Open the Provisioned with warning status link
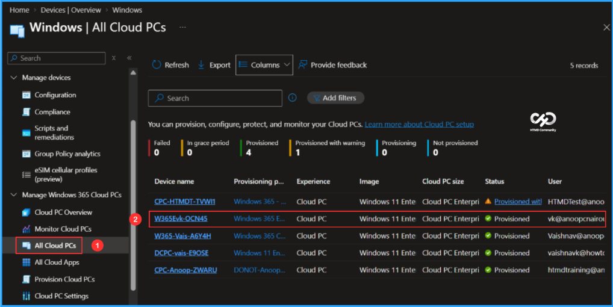The image size is (613, 307). 518,202
